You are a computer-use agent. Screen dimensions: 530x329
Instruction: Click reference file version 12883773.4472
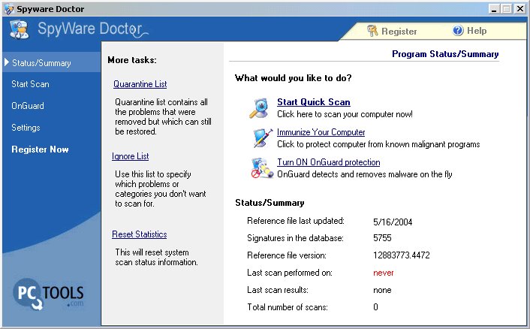point(401,255)
